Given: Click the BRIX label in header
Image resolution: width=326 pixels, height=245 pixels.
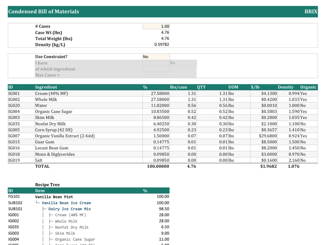Looking at the screenshot, I should pyautogui.click(x=311, y=11).
